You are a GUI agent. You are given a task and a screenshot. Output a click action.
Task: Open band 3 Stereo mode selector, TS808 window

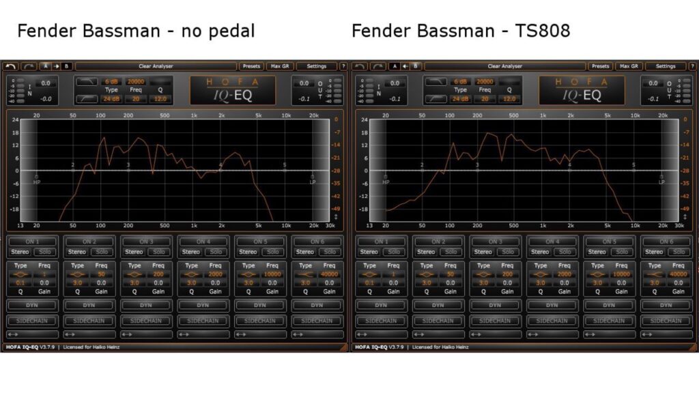483,252
